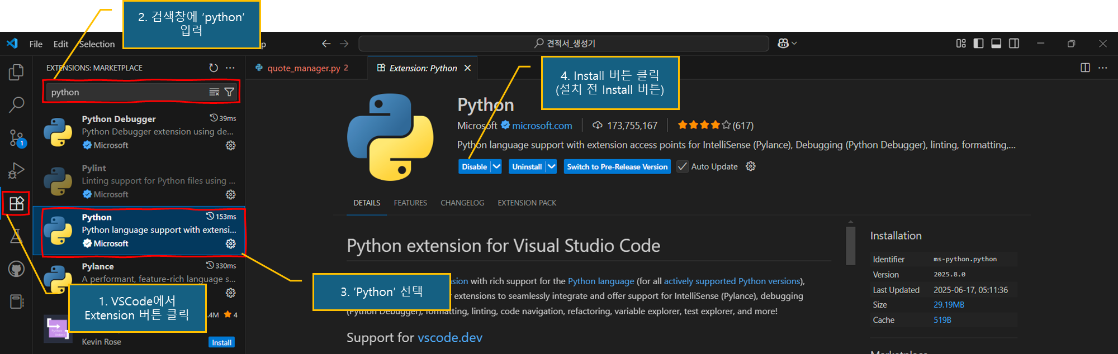Open the vscode.dev link

[x=450, y=337]
